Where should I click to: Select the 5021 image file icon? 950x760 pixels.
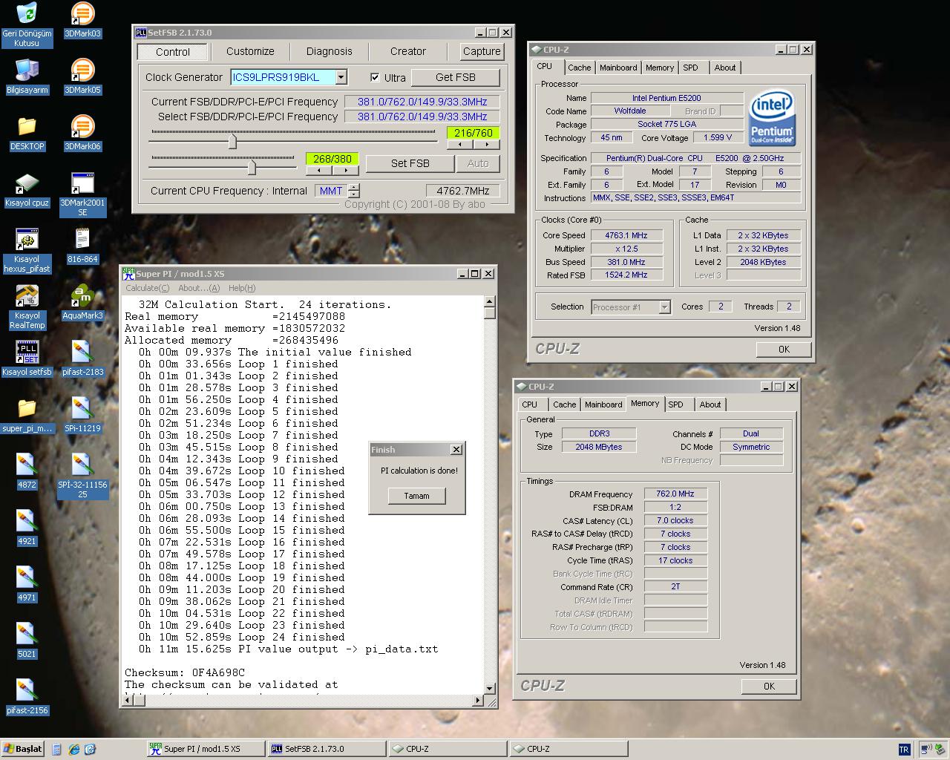click(x=27, y=641)
